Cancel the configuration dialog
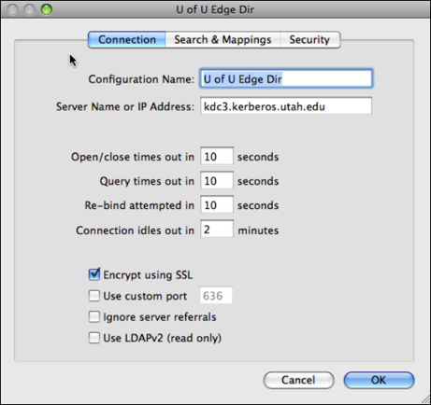 pyautogui.click(x=298, y=380)
